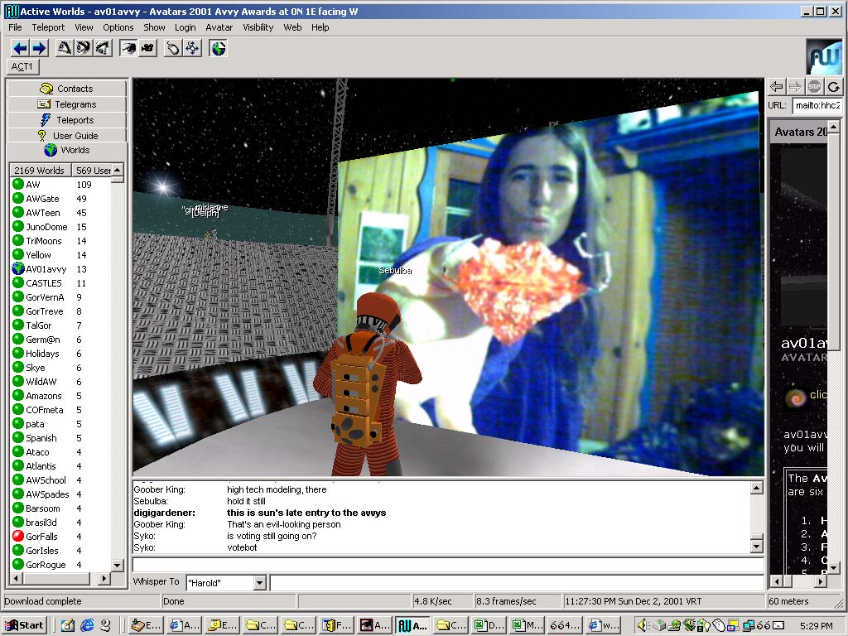Screen dimensions: 848x636
Task: Reload the web panel page
Action: [833, 87]
